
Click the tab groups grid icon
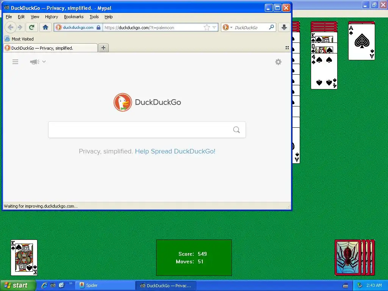(x=287, y=48)
